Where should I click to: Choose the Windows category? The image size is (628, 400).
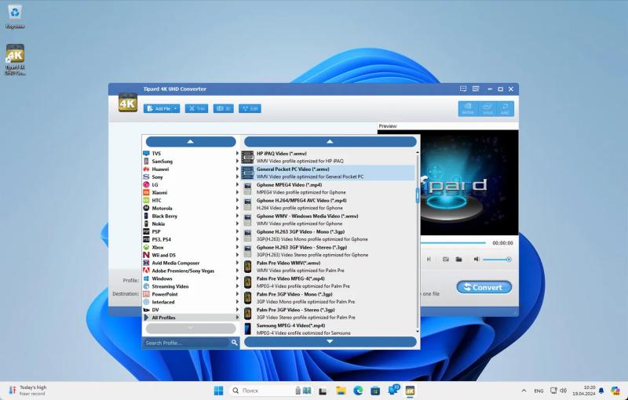[191, 278]
